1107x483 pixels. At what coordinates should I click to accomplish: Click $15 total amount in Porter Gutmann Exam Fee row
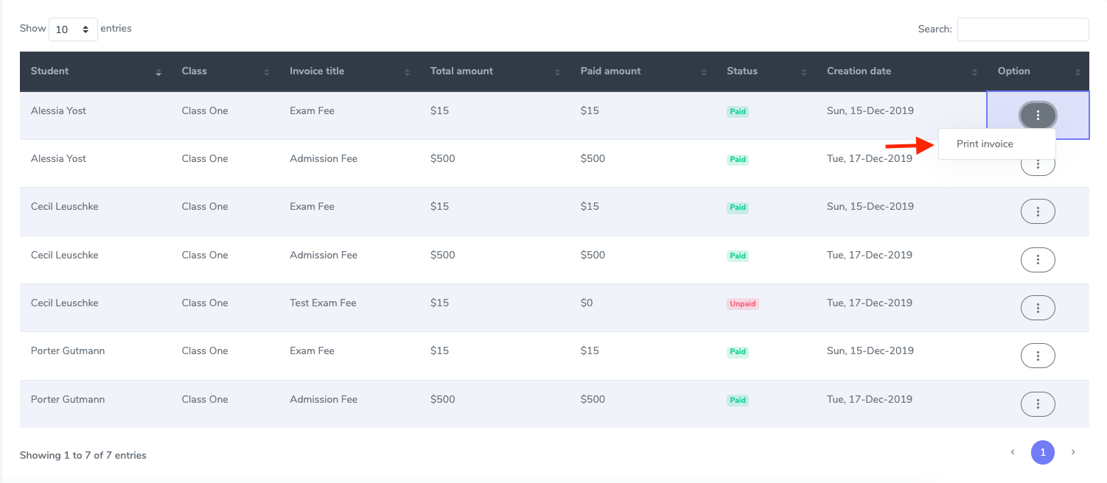pyautogui.click(x=439, y=350)
